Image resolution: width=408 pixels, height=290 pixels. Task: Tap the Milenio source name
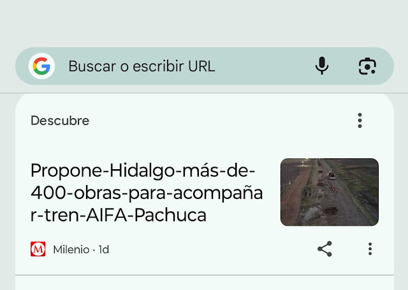pyautogui.click(x=71, y=249)
